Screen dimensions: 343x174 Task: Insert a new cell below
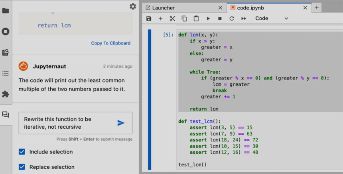click(x=161, y=18)
